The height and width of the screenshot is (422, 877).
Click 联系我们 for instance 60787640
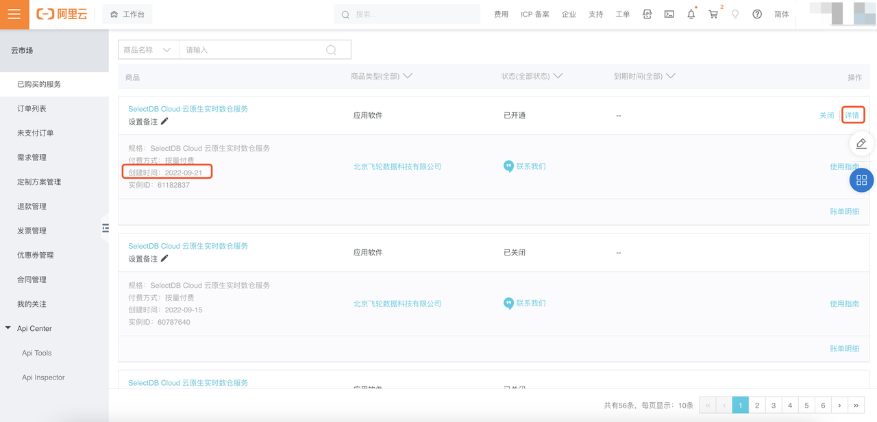(525, 303)
